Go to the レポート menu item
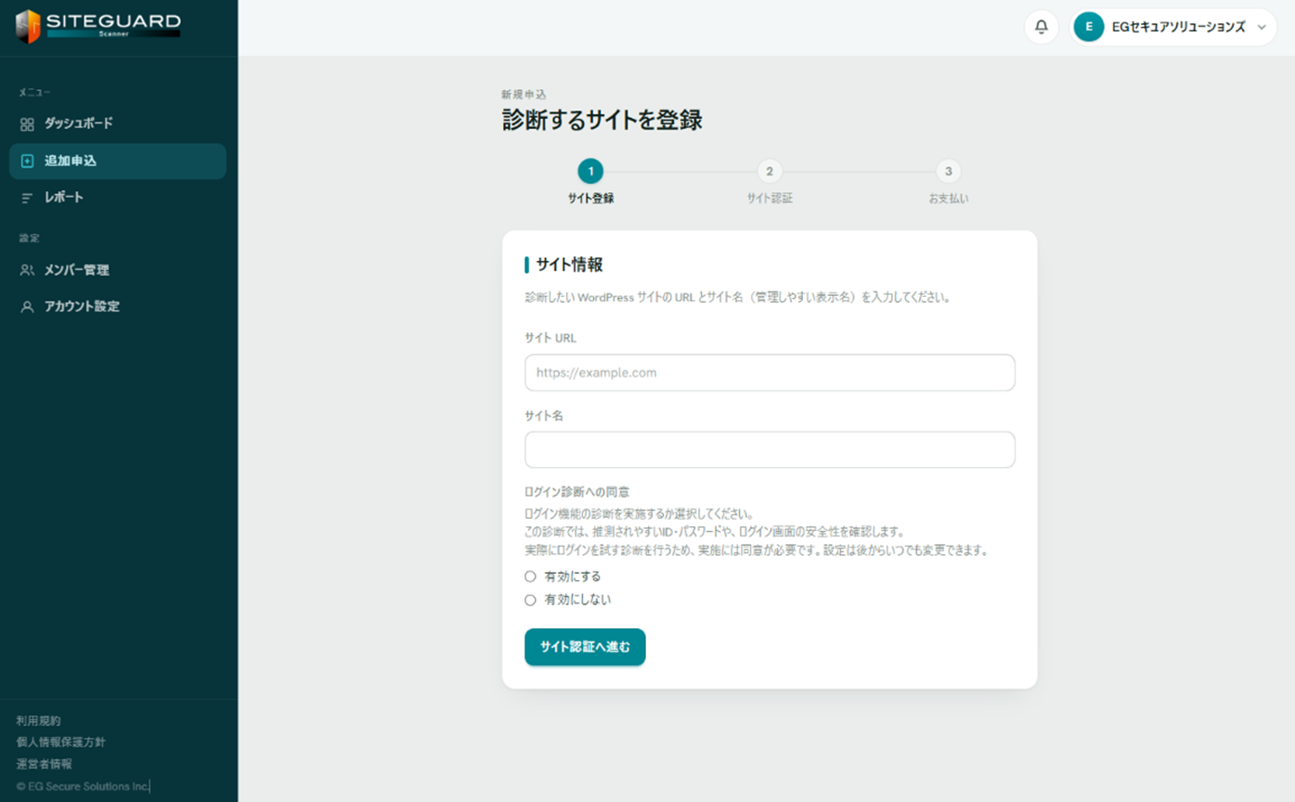 click(x=118, y=198)
